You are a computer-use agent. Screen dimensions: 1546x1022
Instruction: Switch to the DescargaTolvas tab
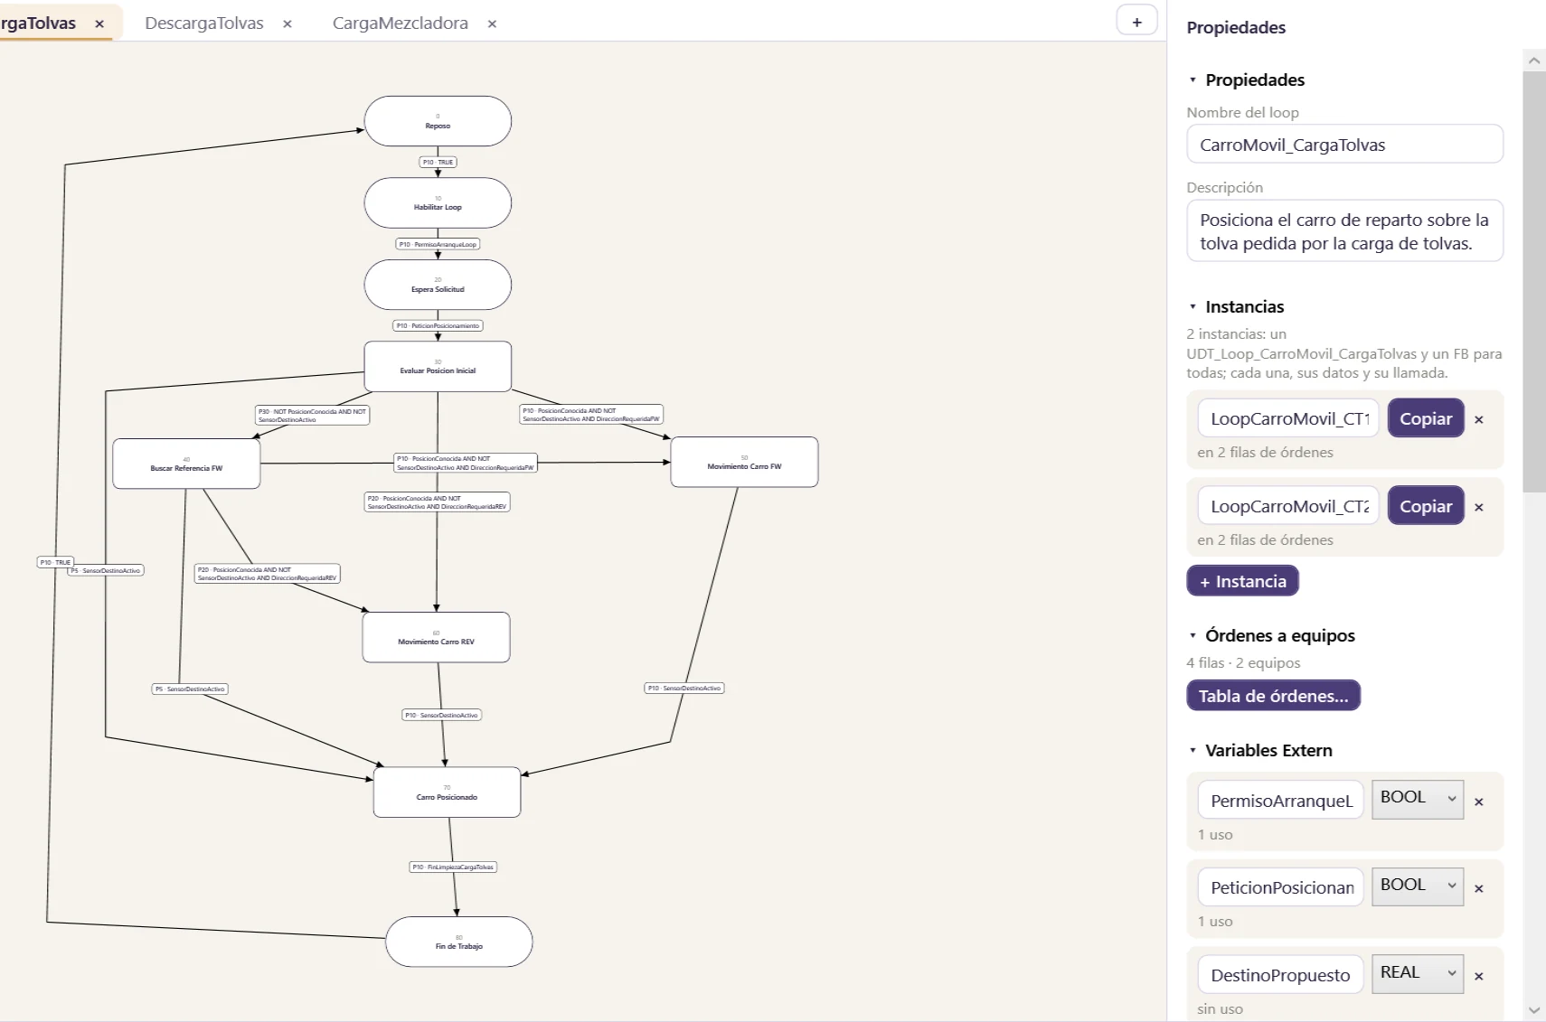click(204, 23)
